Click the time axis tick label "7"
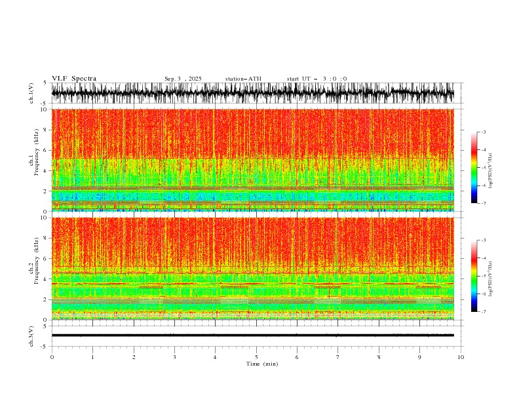 click(338, 357)
